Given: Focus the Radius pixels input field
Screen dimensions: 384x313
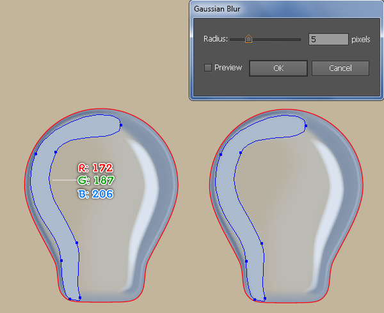Looking at the screenshot, I should pos(328,40).
